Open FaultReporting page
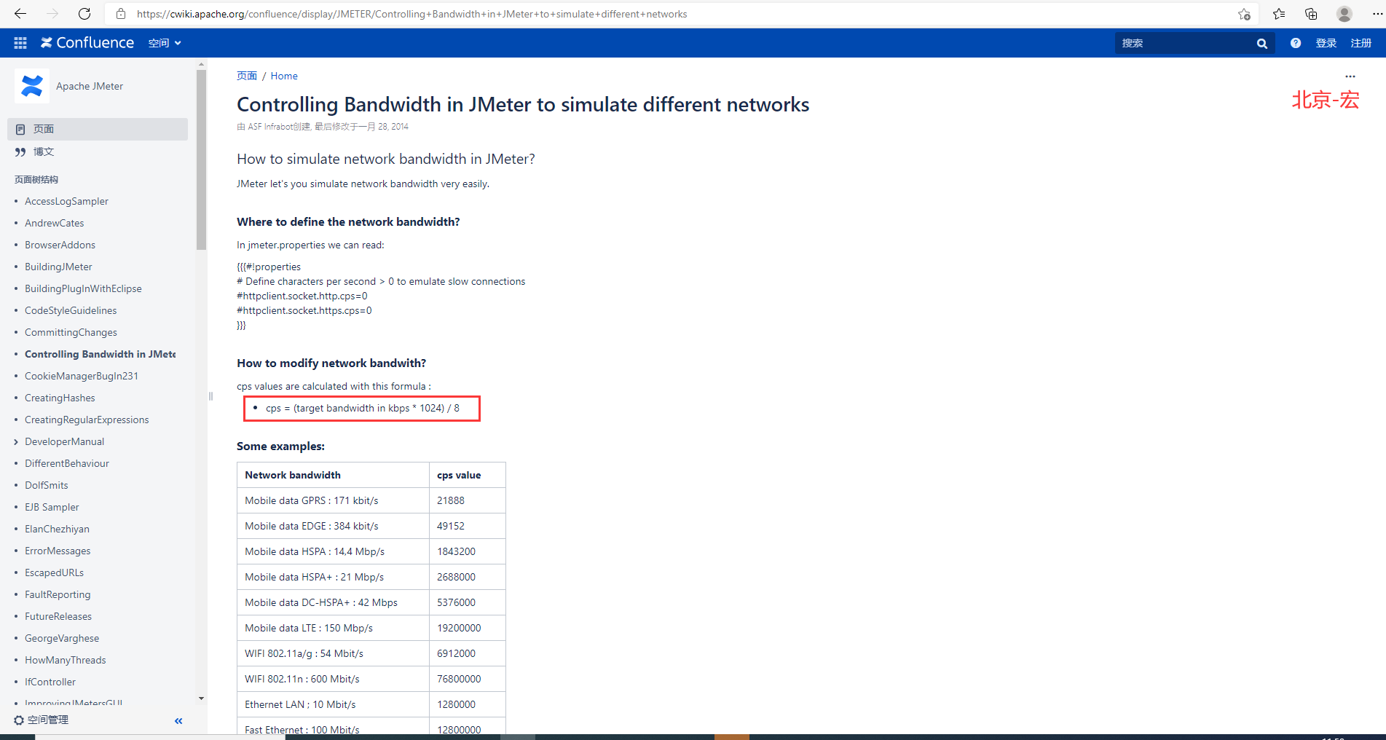This screenshot has height=740, width=1386. (58, 594)
